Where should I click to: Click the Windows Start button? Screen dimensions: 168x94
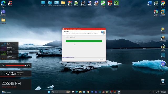49,92
